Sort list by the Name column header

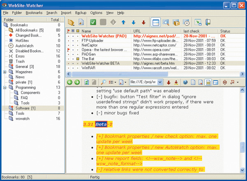[106, 31]
